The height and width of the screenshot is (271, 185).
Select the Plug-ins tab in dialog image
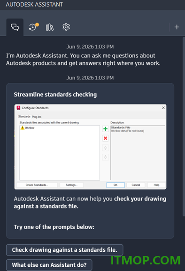click(x=37, y=117)
